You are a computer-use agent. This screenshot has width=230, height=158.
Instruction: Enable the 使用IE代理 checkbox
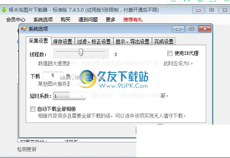coord(170,53)
